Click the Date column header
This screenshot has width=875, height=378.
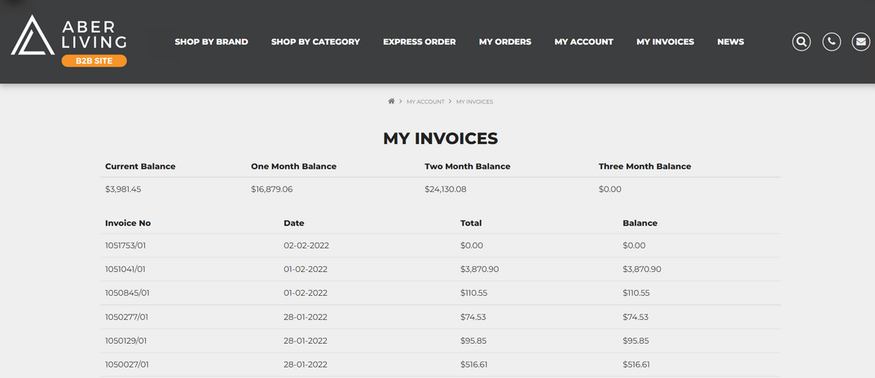tap(293, 222)
